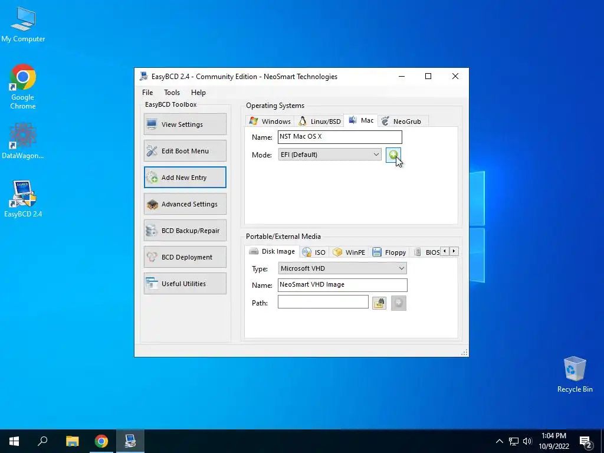Open the Tools menu

172,93
